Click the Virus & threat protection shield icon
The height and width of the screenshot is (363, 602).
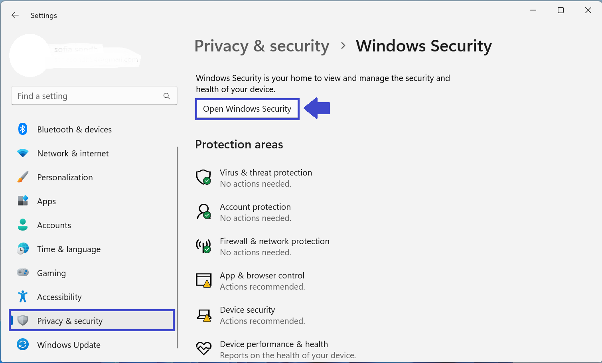click(x=203, y=177)
